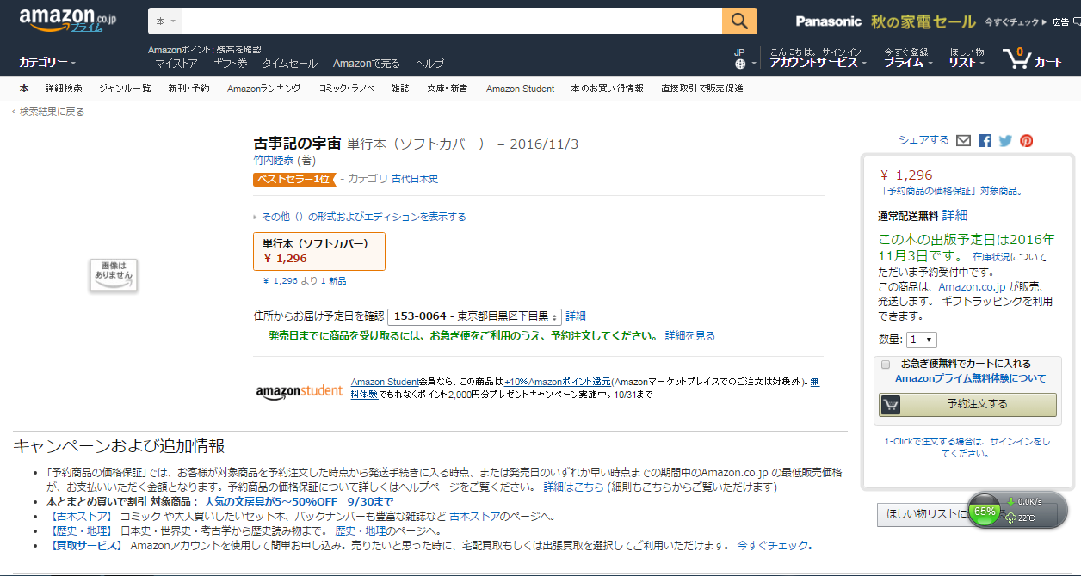Viewport: 1081px width, 576px height.
Task: Click the search text input field
Action: point(452,21)
